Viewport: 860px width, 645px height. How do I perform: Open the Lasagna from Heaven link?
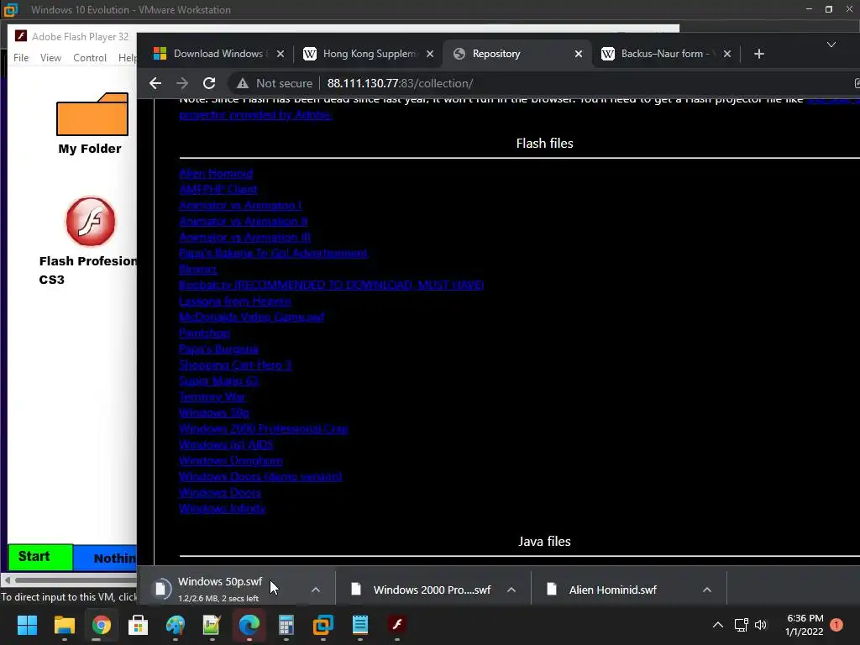[235, 302]
